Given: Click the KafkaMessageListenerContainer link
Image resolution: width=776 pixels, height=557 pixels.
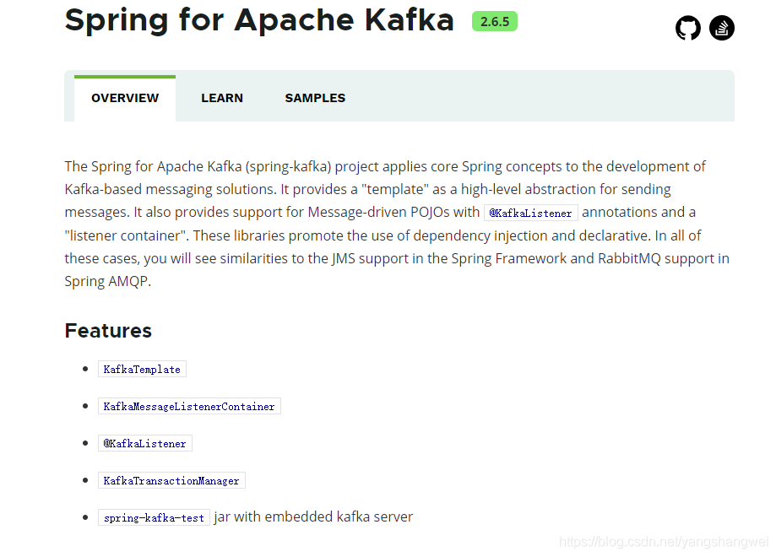Looking at the screenshot, I should 189,406.
